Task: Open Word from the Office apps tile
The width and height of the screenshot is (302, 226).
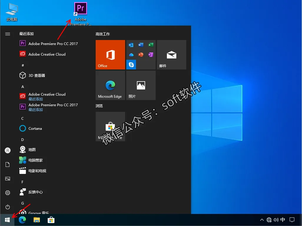Action: coord(141,45)
